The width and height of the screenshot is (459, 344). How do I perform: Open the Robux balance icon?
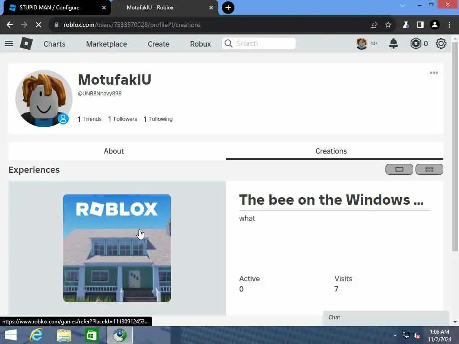(416, 43)
